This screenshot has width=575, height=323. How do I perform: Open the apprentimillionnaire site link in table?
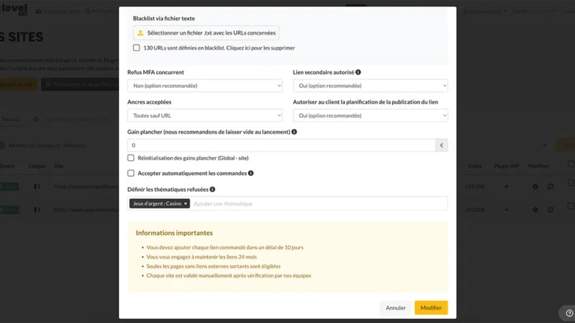pos(86,210)
